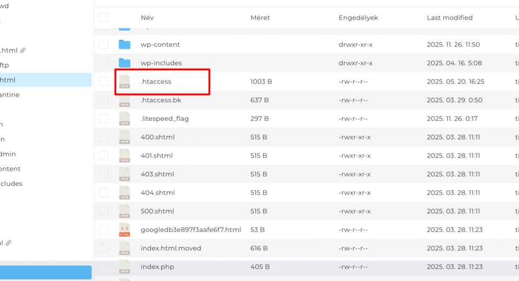Open the .htaccess.bk file name
This screenshot has width=519, height=281.
click(x=160, y=100)
